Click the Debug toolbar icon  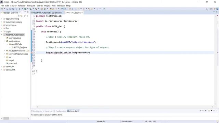pyautogui.click(x=20, y=9)
